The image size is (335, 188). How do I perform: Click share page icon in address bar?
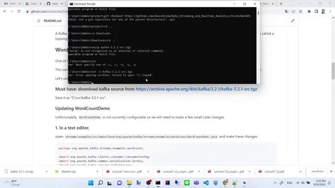click(293, 11)
